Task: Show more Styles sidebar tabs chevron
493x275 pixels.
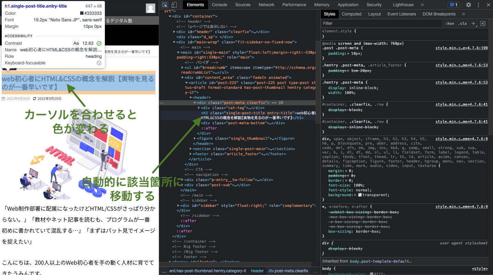Action: [x=463, y=14]
